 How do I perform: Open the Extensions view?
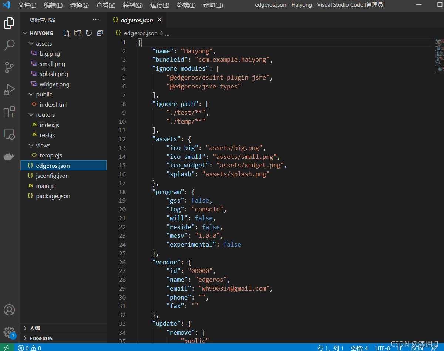(x=9, y=112)
